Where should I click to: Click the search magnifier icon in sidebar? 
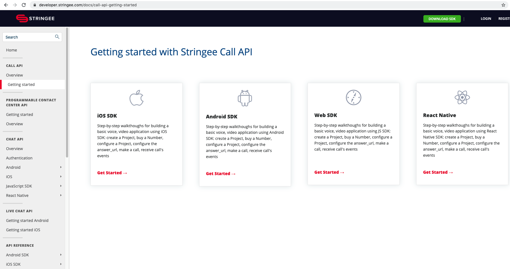coord(57,37)
